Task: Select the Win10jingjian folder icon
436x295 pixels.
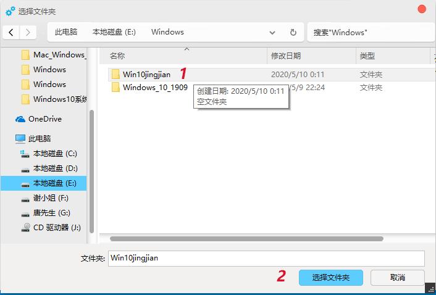Action: (115, 75)
